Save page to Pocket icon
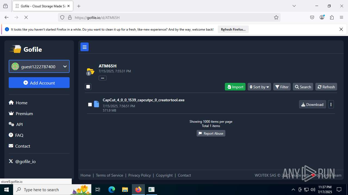Image resolution: width=348 pixels, height=195 pixels. [312, 17]
